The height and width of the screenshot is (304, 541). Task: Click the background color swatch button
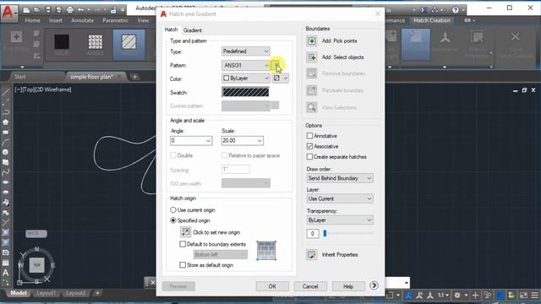[x=276, y=79]
